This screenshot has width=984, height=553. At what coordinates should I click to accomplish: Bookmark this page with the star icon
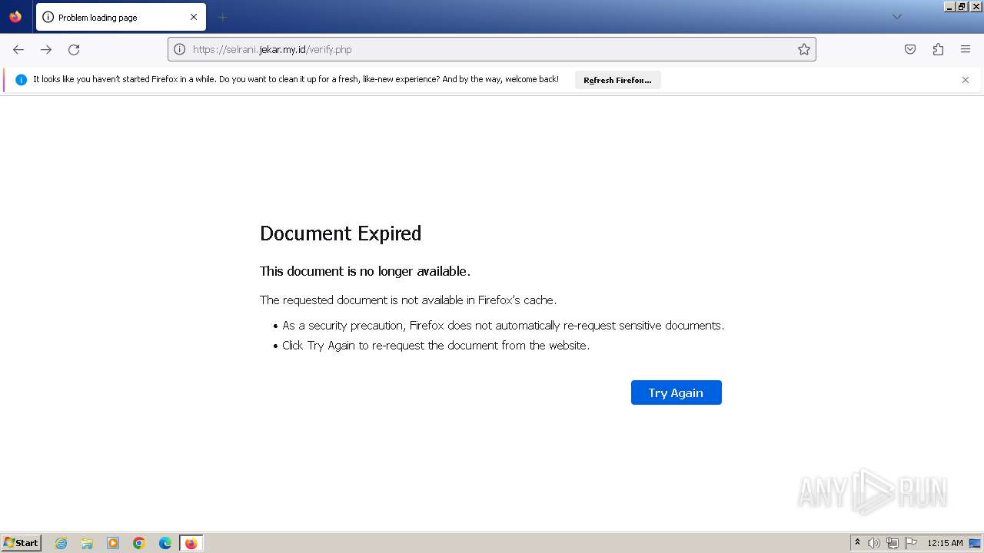click(804, 49)
